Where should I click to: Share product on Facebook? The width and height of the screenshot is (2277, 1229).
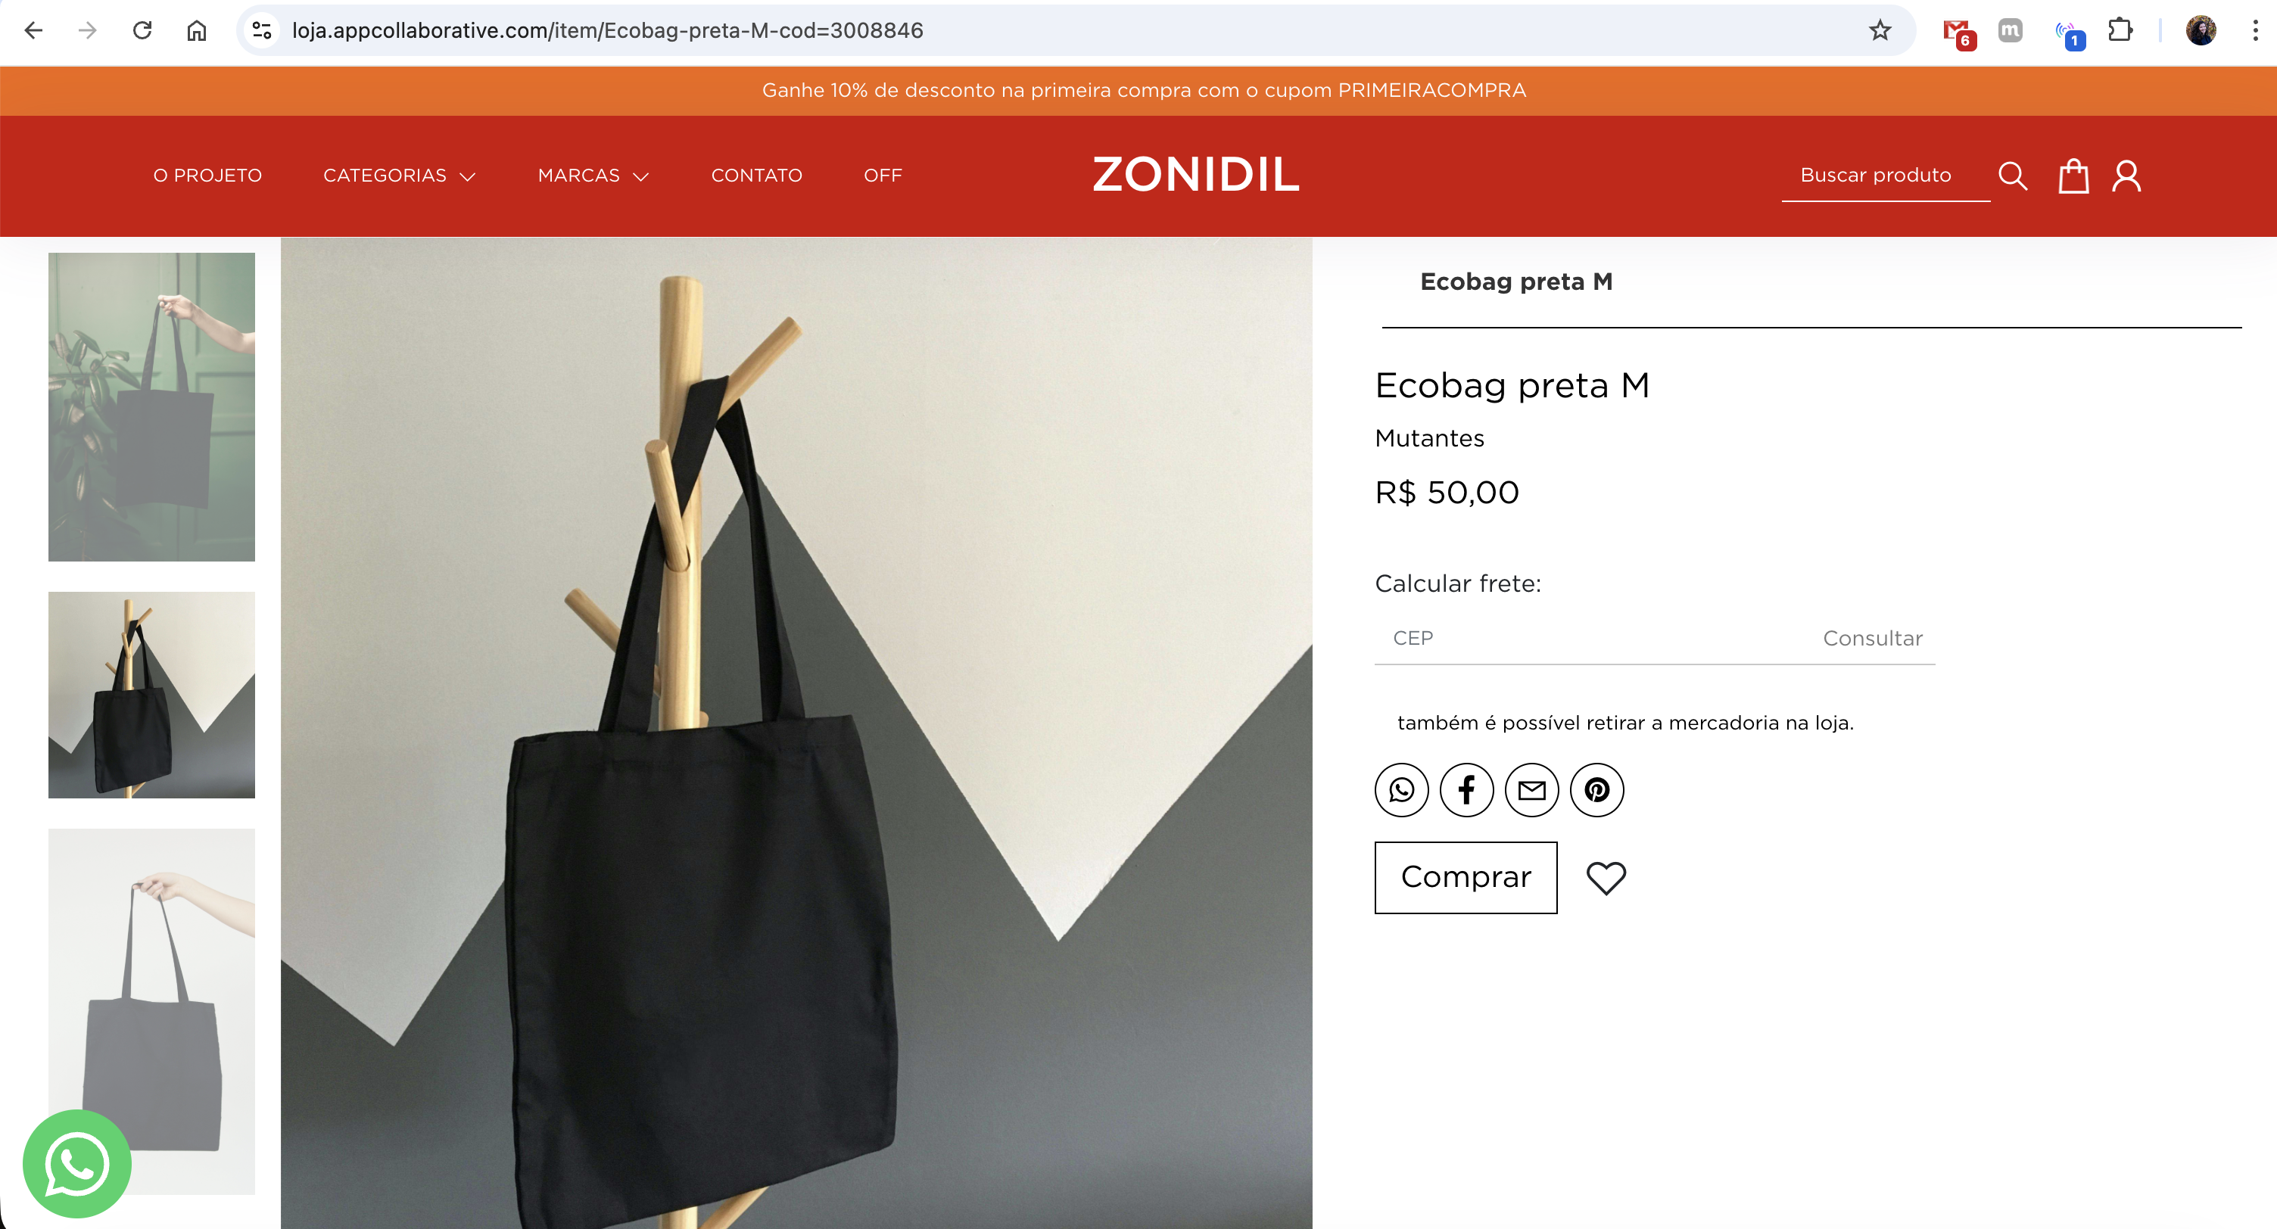click(x=1466, y=790)
